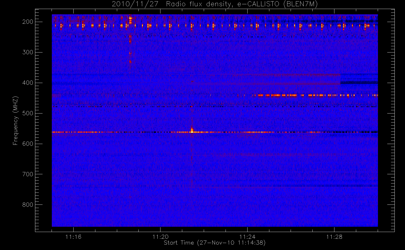The height and width of the screenshot is (250, 405).
Task: Click the 500 frequency tick label
Action: 28,113
